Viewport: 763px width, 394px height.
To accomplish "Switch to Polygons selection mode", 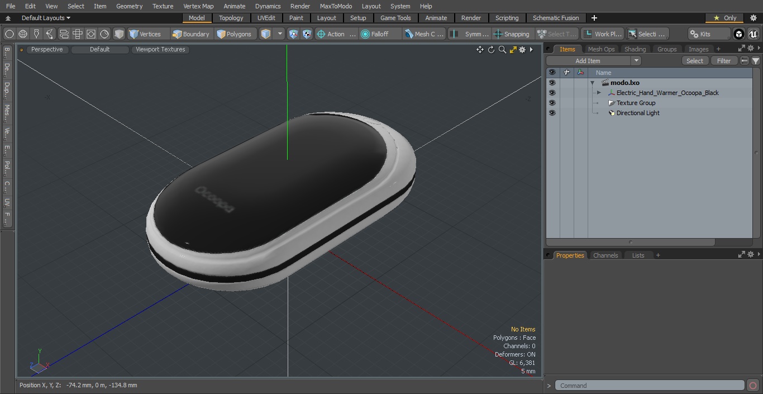I will pyautogui.click(x=235, y=34).
